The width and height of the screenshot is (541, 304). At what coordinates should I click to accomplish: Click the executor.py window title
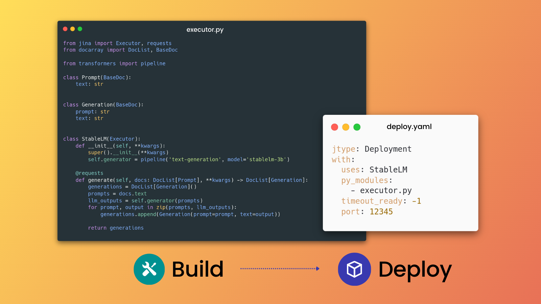(x=205, y=30)
